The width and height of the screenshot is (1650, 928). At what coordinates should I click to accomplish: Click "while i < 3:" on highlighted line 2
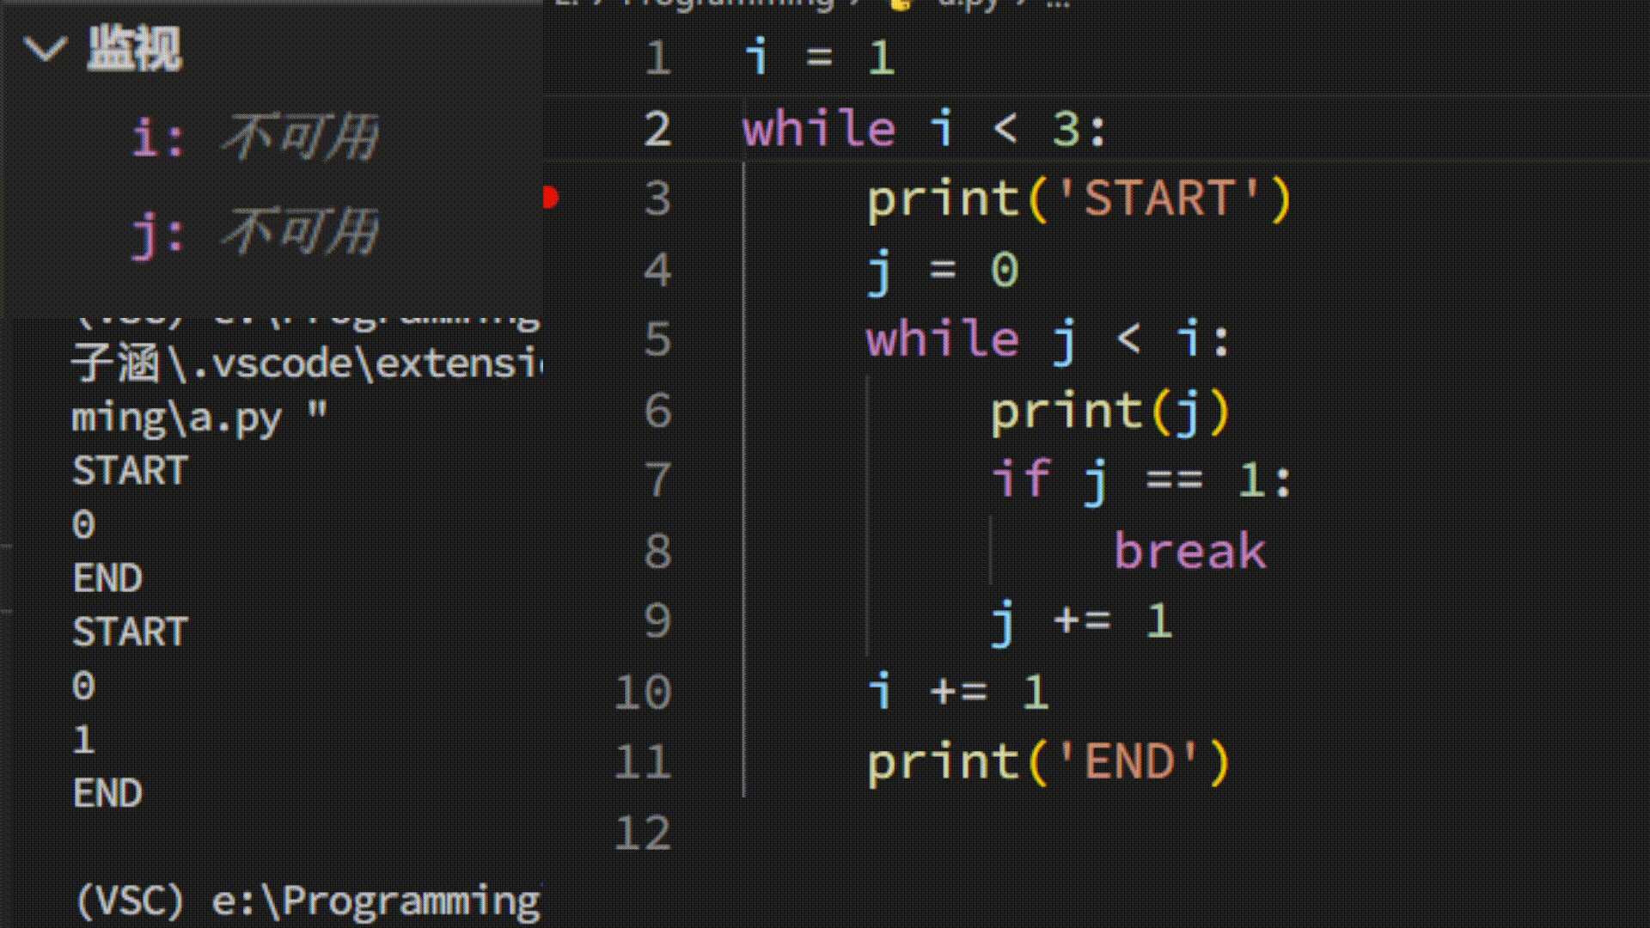(925, 130)
